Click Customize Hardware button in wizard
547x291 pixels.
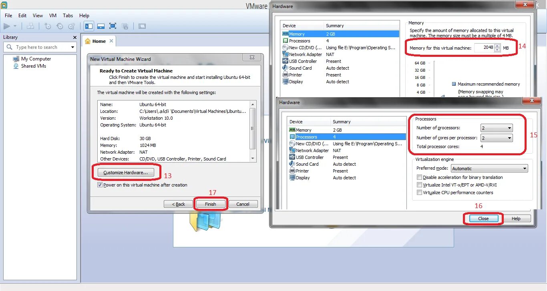coord(126,173)
